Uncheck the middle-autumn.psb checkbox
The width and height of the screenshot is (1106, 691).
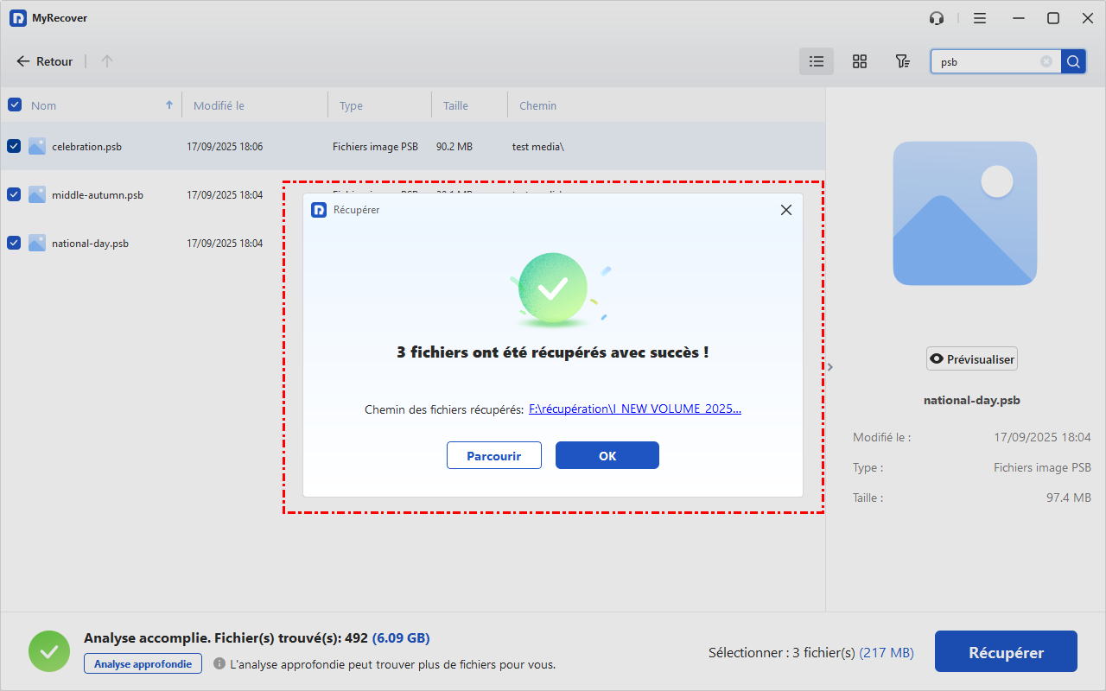(14, 195)
